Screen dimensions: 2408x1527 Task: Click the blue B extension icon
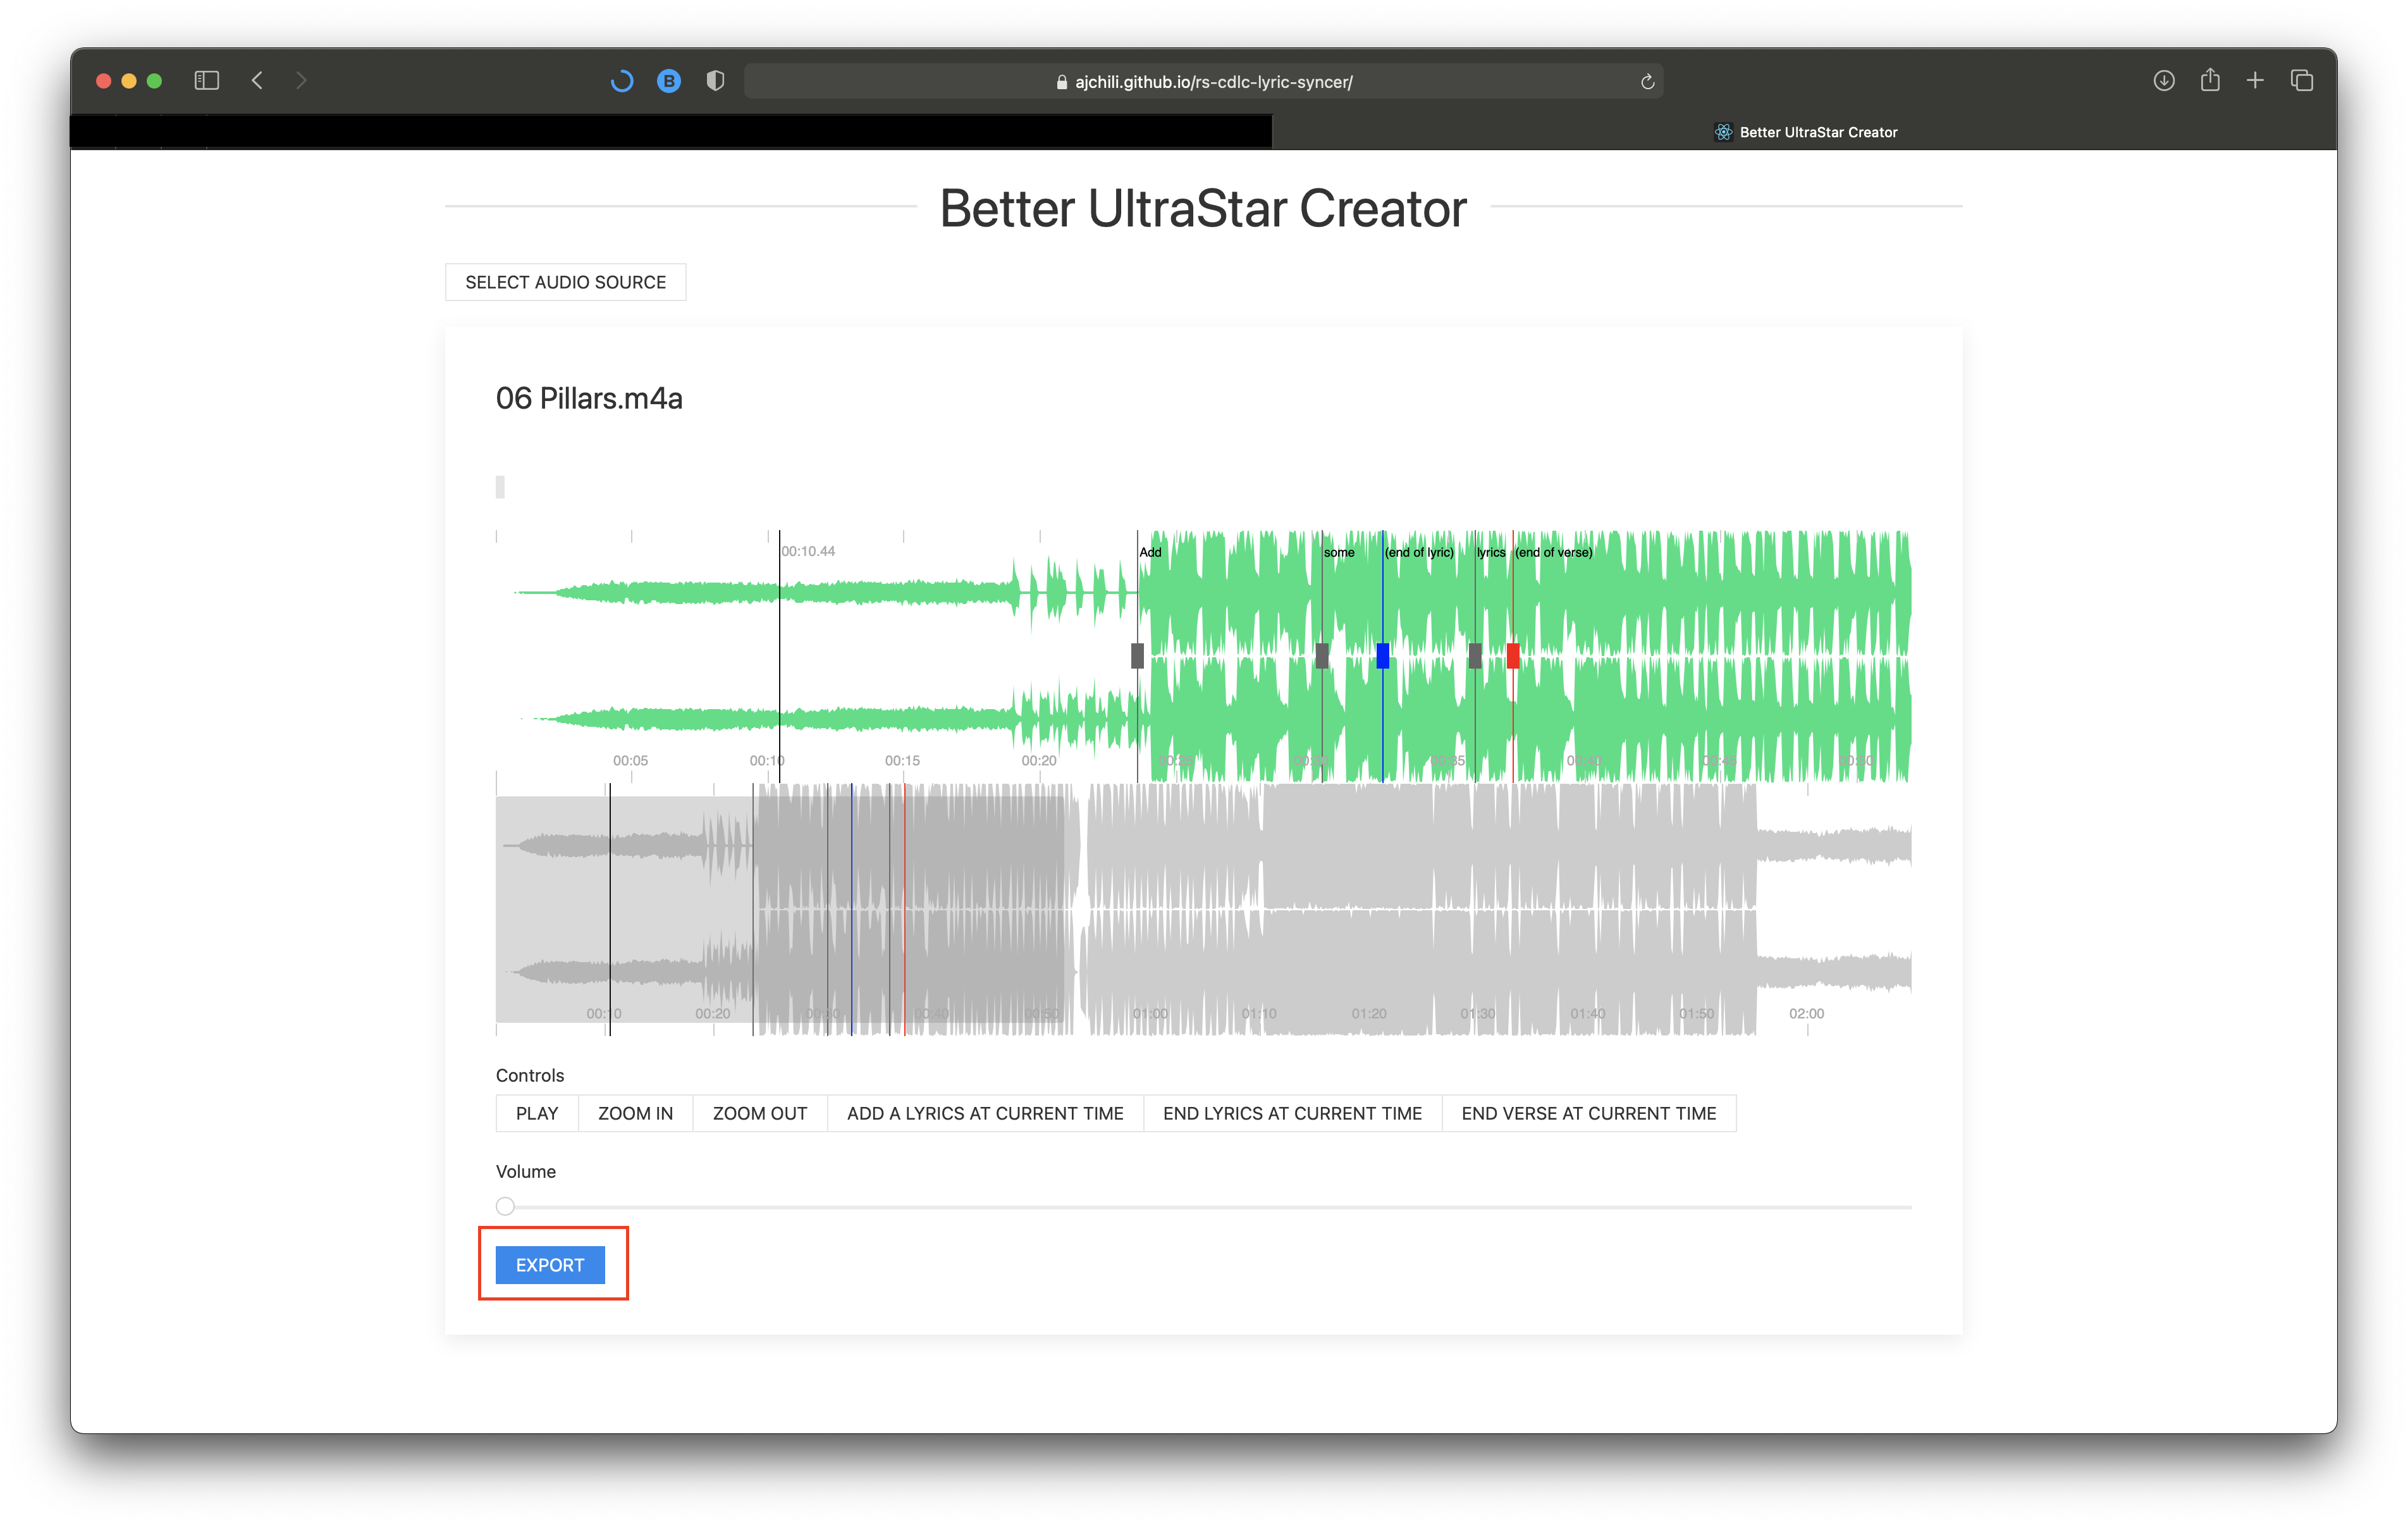(669, 81)
